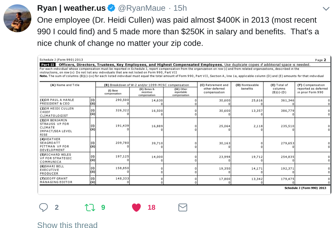Open the reply speech bubble icon

click(x=44, y=207)
